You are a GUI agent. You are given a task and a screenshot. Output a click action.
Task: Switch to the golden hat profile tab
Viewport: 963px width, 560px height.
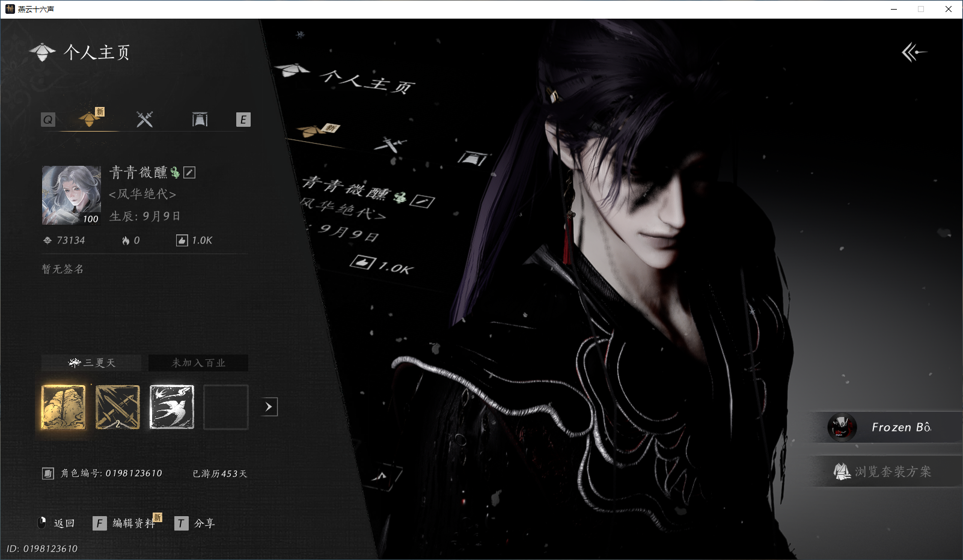pyautogui.click(x=90, y=118)
